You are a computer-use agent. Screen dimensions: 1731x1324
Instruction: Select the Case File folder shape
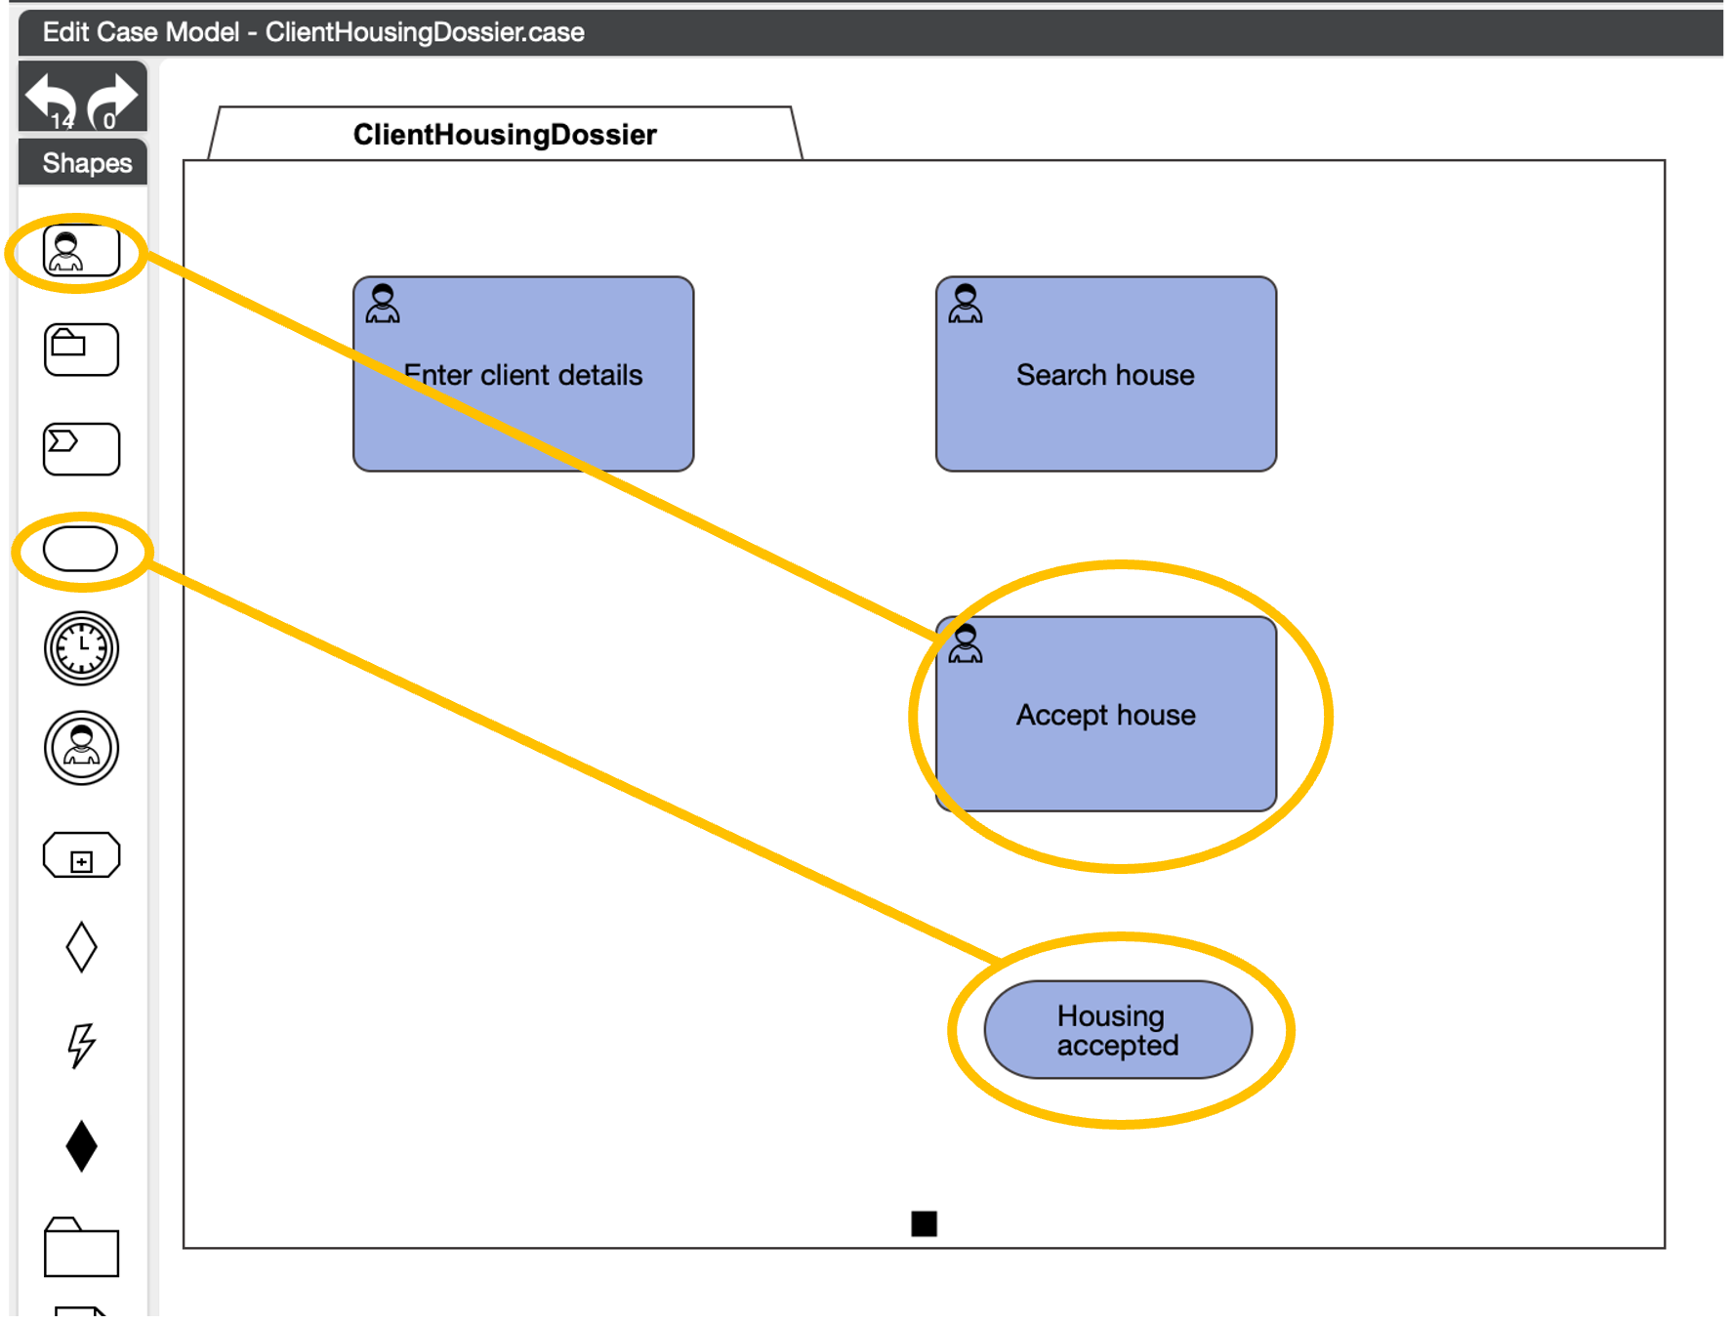(81, 1248)
